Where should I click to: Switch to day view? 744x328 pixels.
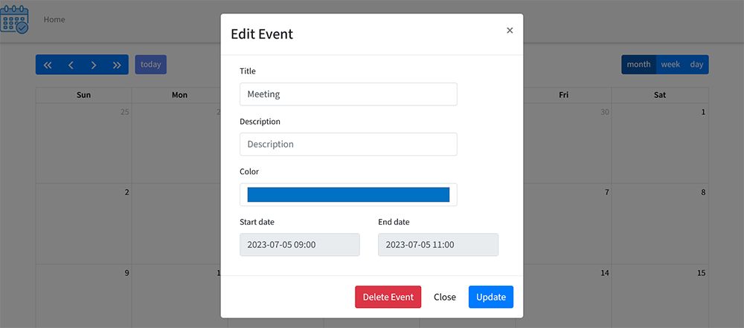point(696,65)
